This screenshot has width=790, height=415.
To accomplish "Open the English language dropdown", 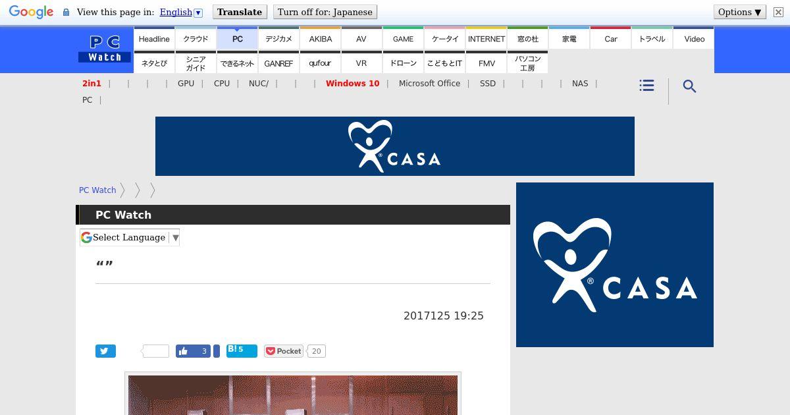I will (181, 12).
